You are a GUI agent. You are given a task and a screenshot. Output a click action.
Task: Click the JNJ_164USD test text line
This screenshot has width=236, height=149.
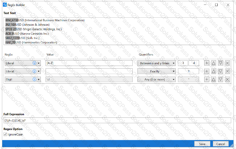pos(27,24)
